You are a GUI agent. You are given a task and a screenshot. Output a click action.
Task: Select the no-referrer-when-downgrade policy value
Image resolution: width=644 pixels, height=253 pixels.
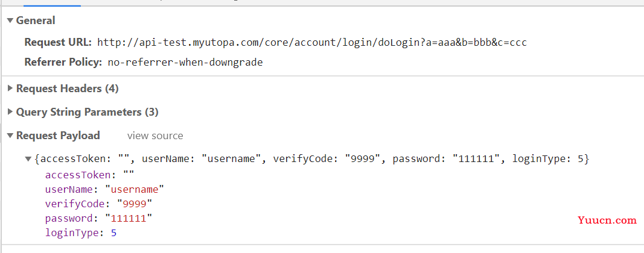[x=185, y=63]
